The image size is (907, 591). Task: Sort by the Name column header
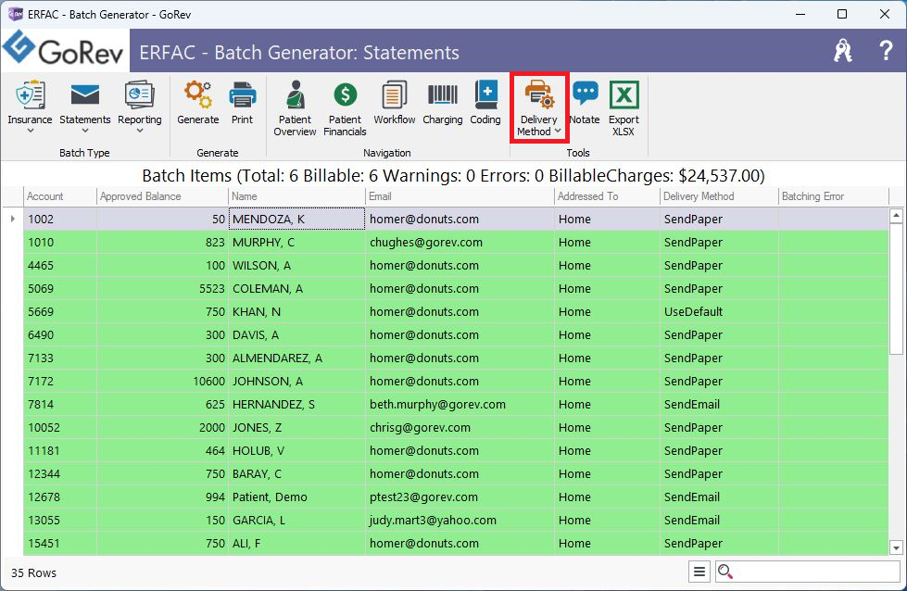pyautogui.click(x=296, y=196)
